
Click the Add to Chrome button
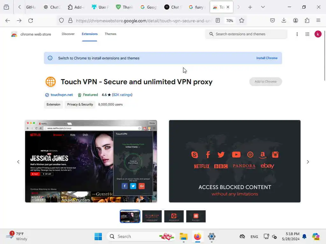pyautogui.click(x=266, y=82)
